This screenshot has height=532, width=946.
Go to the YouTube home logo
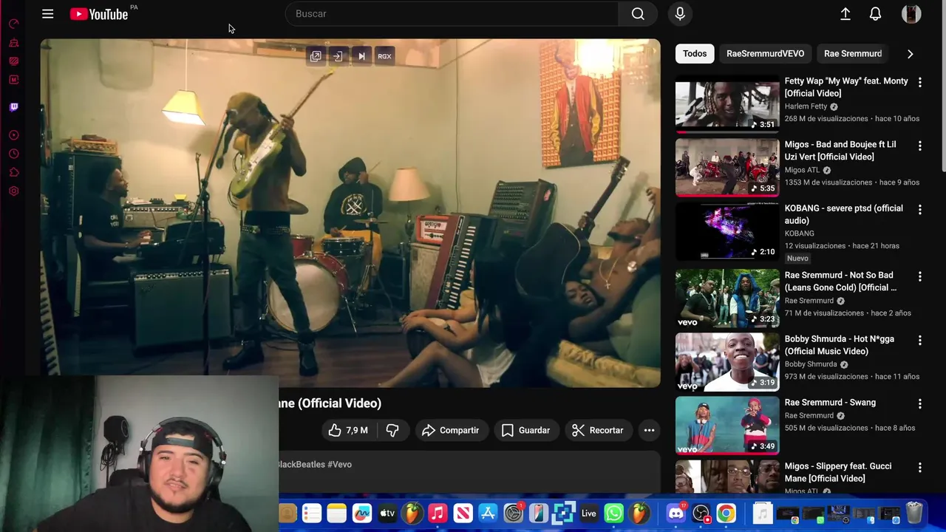pyautogui.click(x=99, y=14)
